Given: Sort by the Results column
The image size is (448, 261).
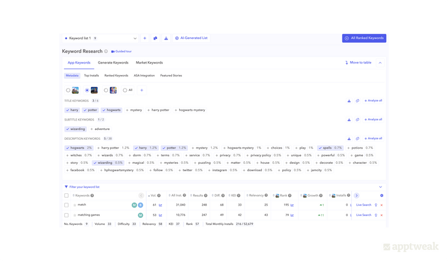Looking at the screenshot, I should tap(197, 195).
